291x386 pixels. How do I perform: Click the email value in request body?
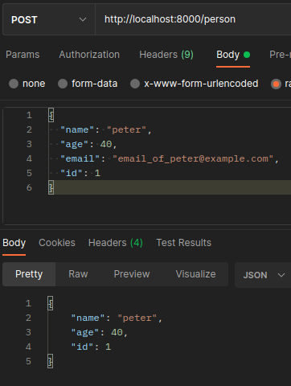click(x=193, y=158)
